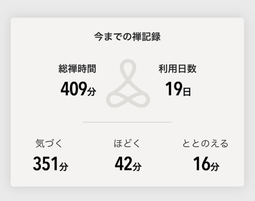Click the 分 unit beside 351
255x201 pixels.
coord(64,166)
